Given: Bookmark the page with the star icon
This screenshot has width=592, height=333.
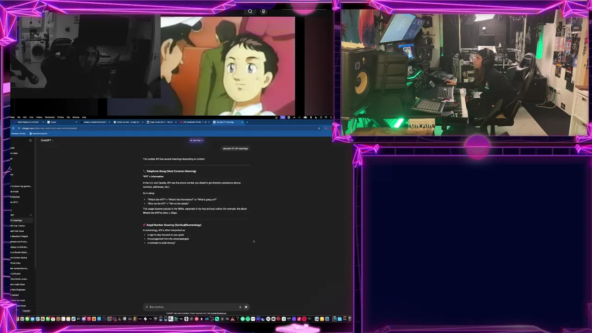Looking at the screenshot, I should [x=319, y=128].
